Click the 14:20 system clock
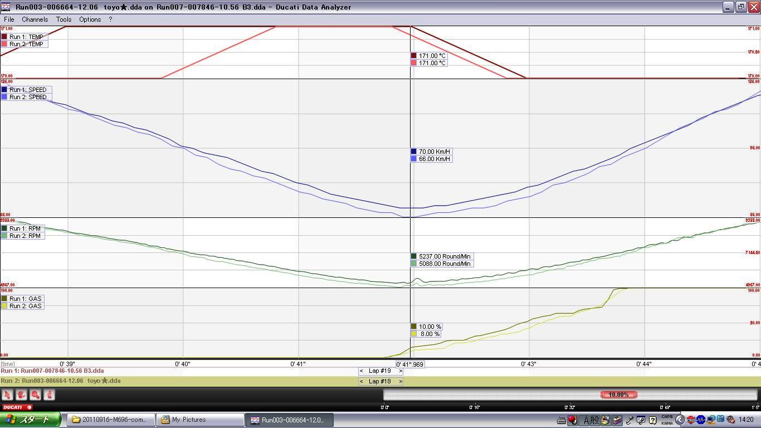The height and width of the screenshot is (428, 761). pyautogui.click(x=746, y=420)
